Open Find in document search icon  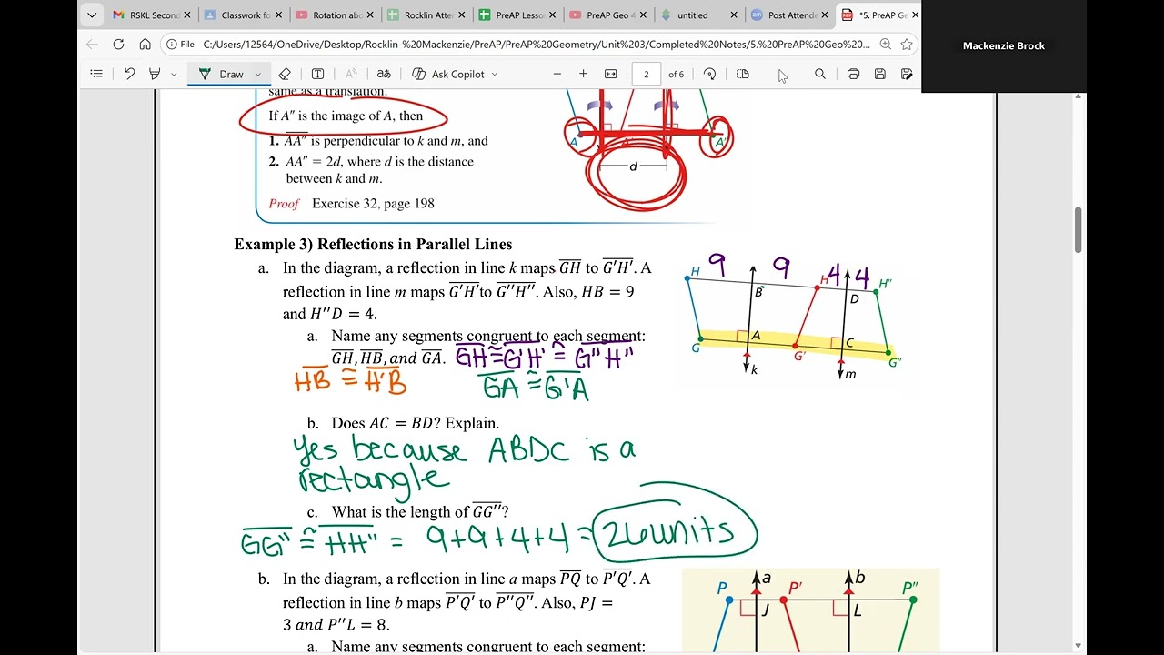tap(820, 74)
